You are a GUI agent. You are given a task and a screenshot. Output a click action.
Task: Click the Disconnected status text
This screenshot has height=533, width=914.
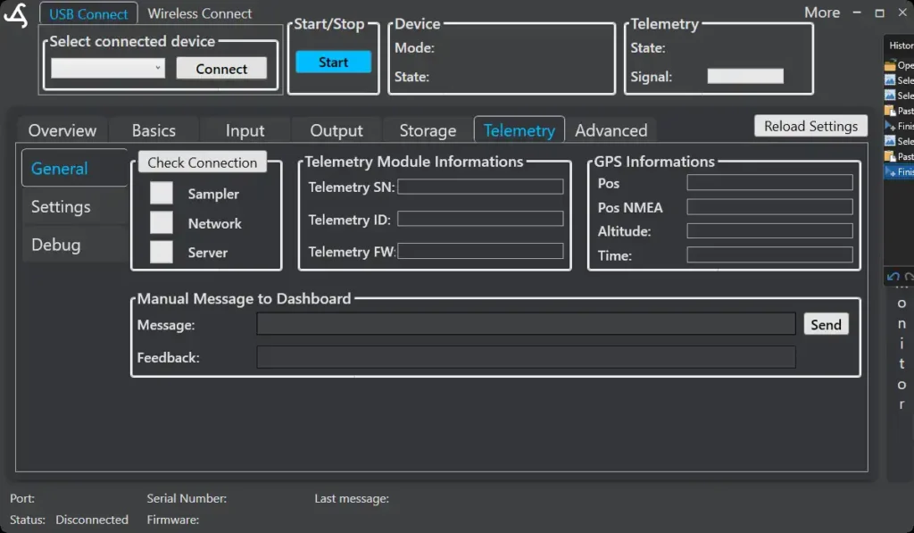click(x=92, y=520)
